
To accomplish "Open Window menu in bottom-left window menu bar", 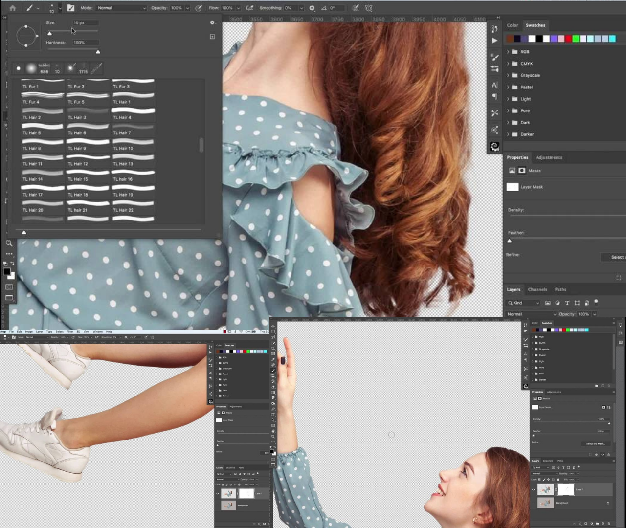I will pos(98,332).
